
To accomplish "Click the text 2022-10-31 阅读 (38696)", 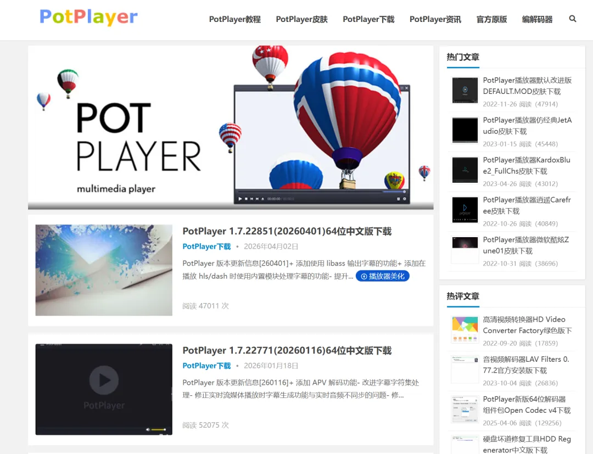I will click(521, 264).
